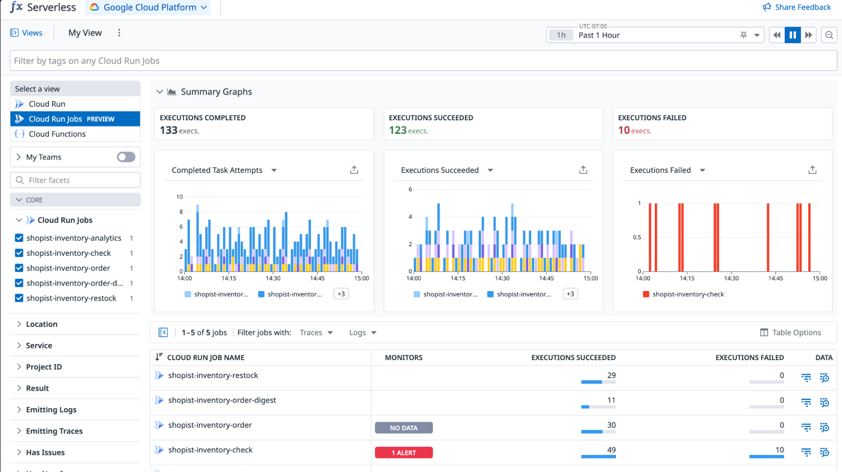842x472 pixels.
Task: Open the Google Cloud Platform dropdown
Action: [x=148, y=7]
